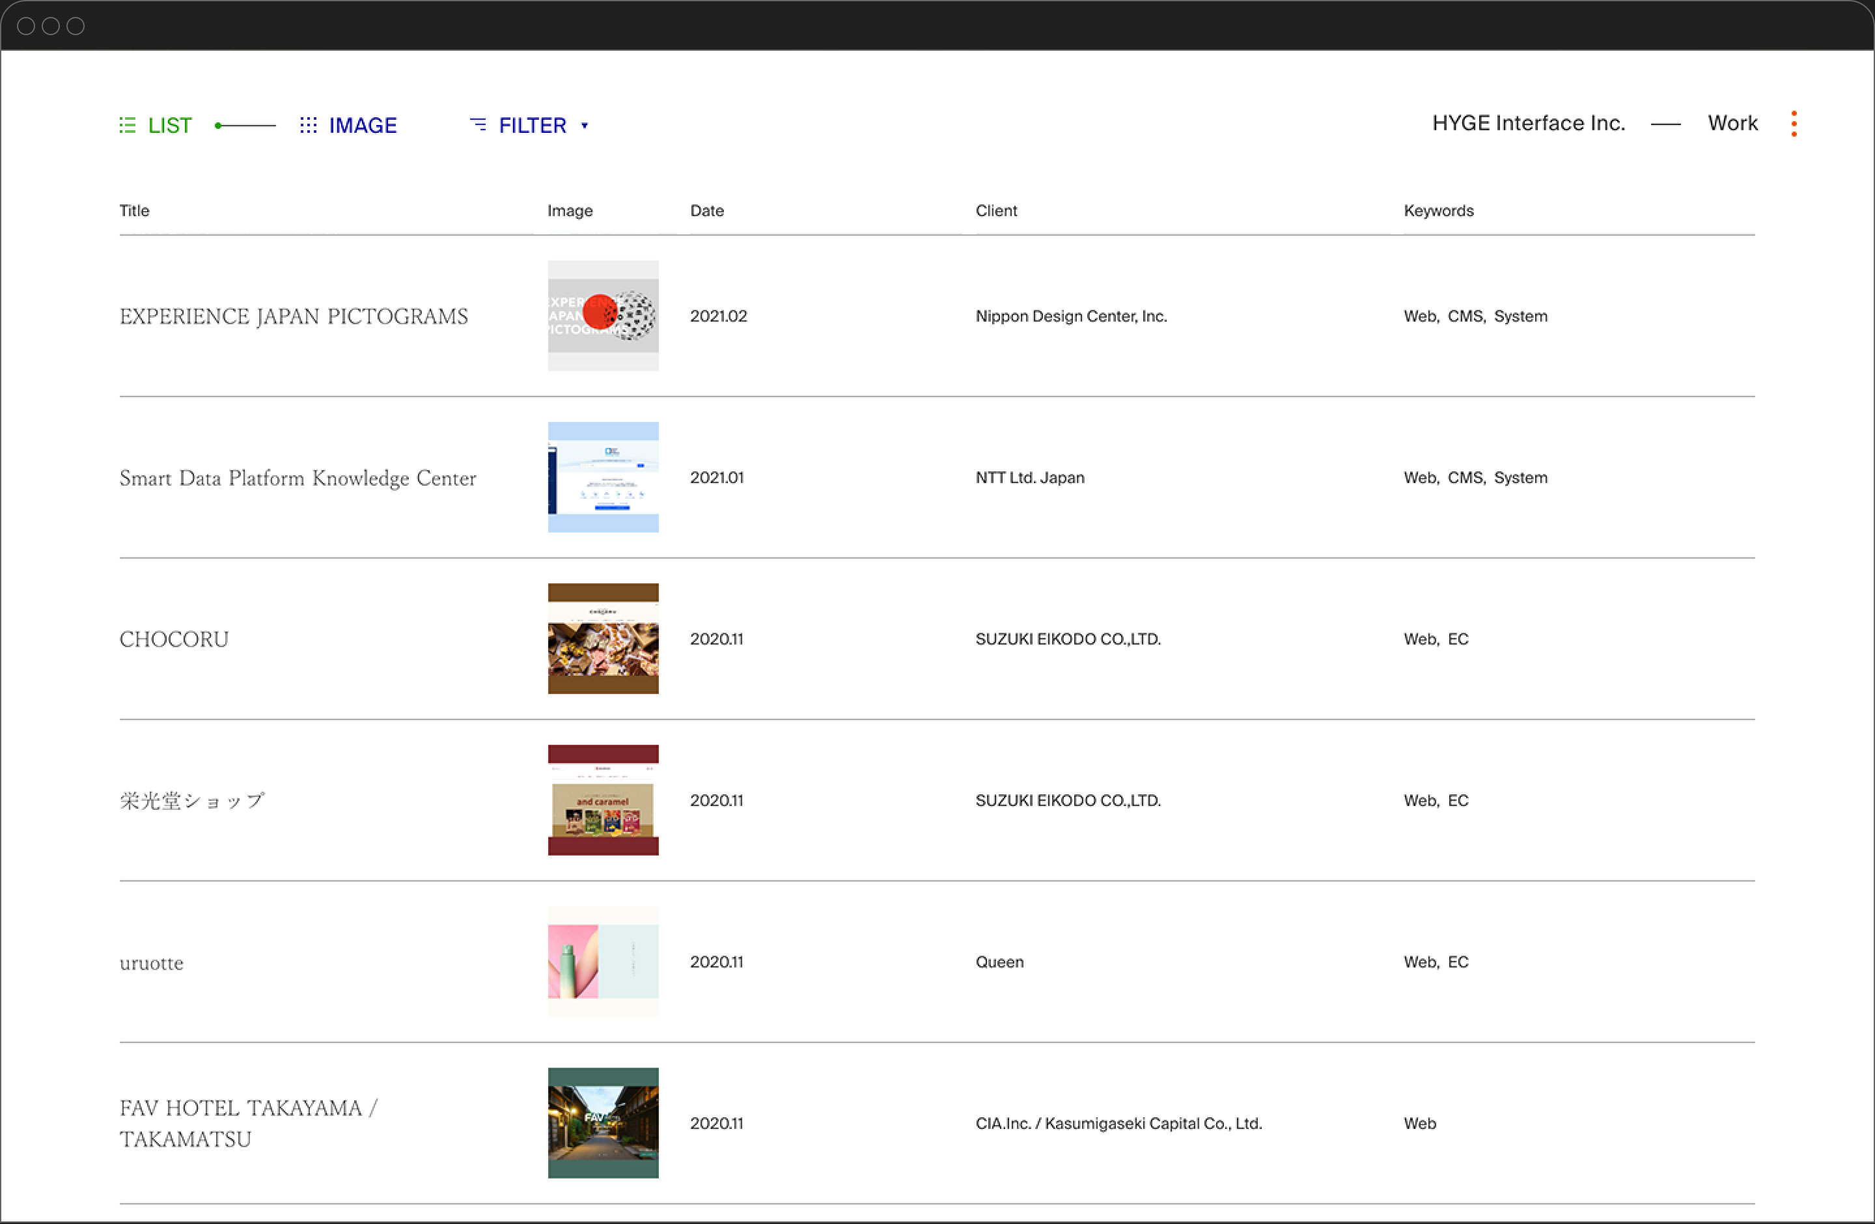Viewport: 1875px width, 1224px height.
Task: Toggle the LIST / IMAGE view switch line
Action: (245, 125)
